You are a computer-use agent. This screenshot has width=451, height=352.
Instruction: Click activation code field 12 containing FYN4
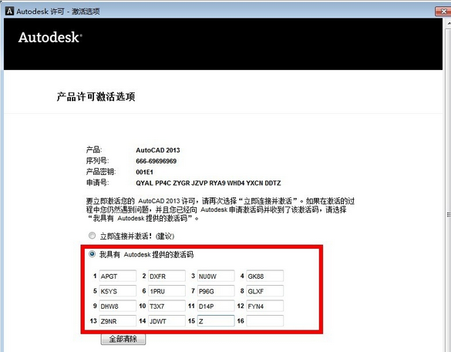(265, 306)
